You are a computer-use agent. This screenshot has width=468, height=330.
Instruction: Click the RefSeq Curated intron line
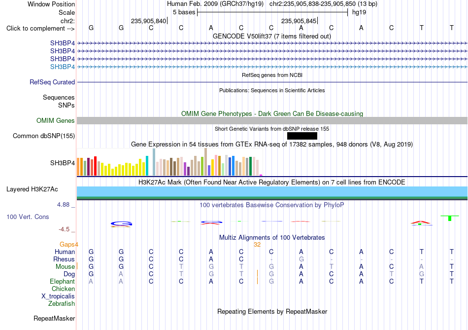click(272, 82)
